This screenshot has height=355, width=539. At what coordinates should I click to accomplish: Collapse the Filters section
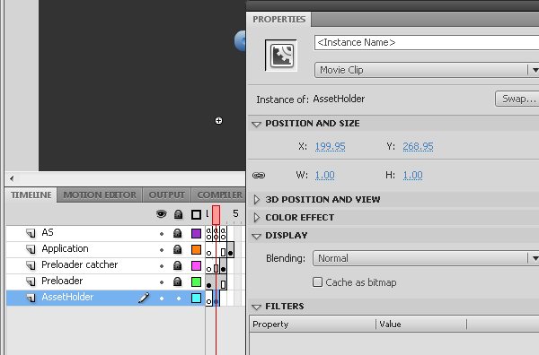pos(256,307)
